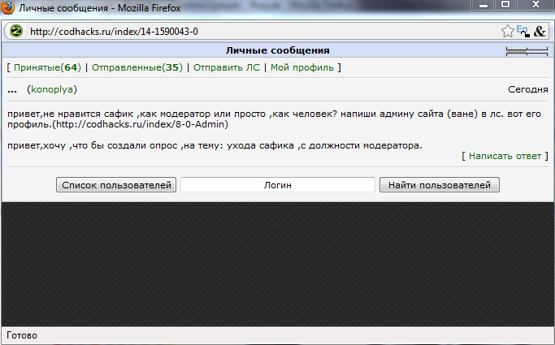Viewport: 555px width, 345px height.
Task: Click the mailbox fill bar in the header
Action: click(x=527, y=52)
